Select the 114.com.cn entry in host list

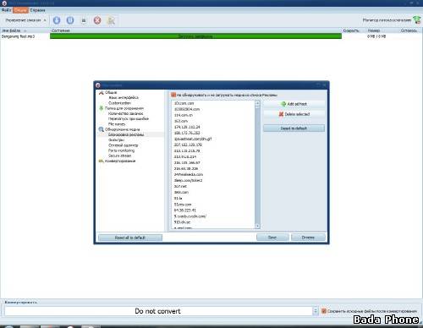(184, 115)
